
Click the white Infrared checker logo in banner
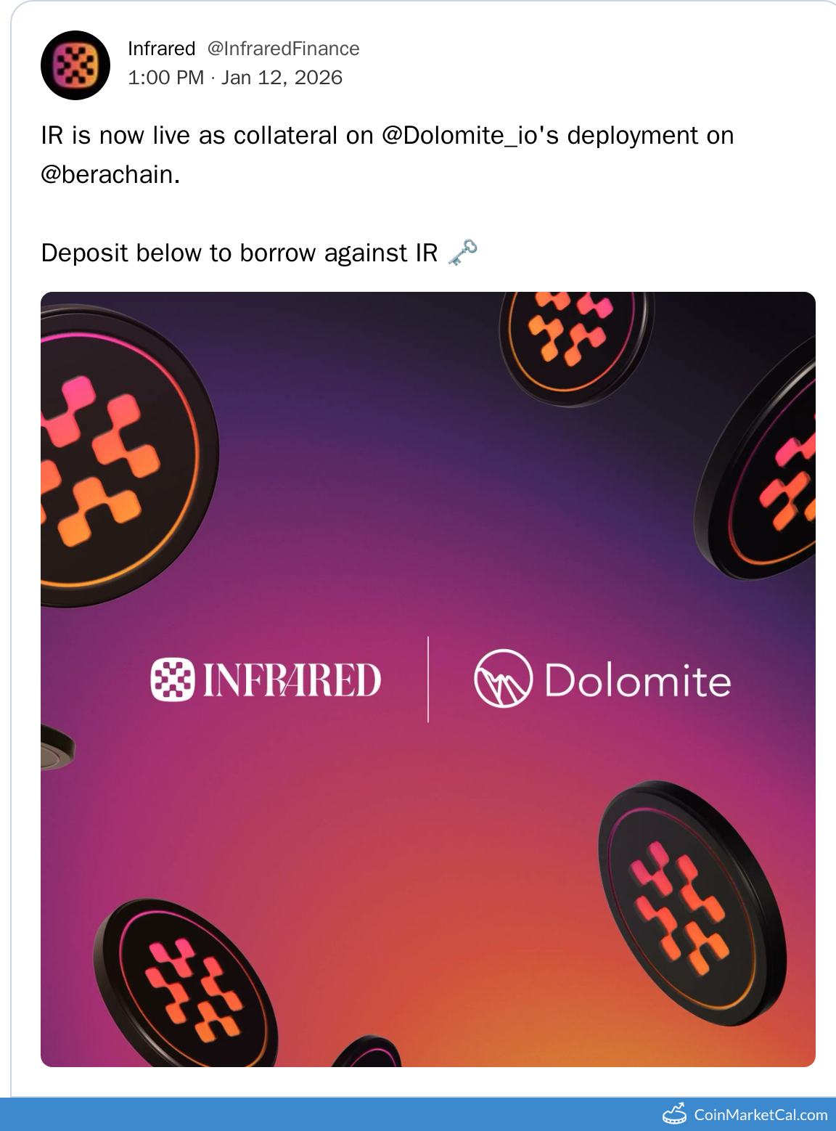coord(172,679)
